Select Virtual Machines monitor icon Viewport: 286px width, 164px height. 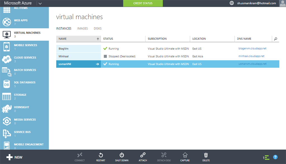[7, 34]
